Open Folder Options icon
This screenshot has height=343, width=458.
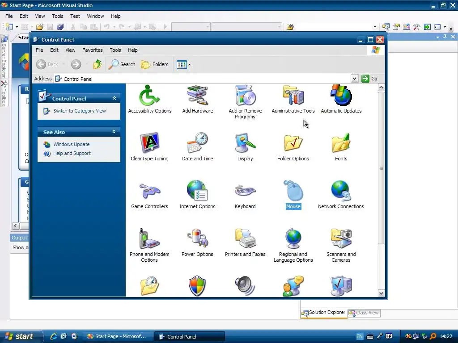pos(293,147)
